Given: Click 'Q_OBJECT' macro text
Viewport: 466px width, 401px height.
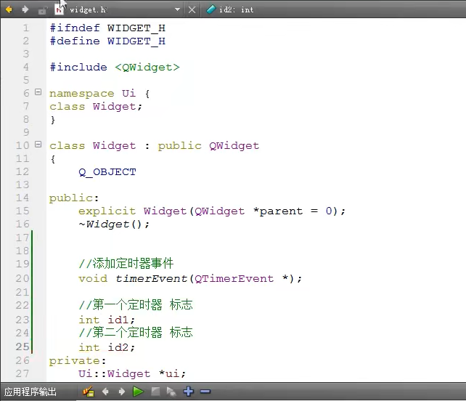Looking at the screenshot, I should pos(107,172).
